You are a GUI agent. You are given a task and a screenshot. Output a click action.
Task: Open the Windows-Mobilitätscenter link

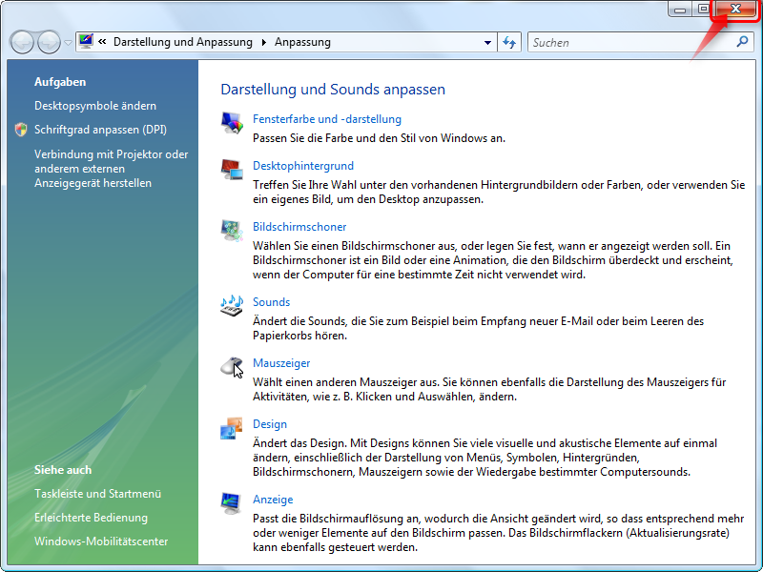(x=101, y=541)
